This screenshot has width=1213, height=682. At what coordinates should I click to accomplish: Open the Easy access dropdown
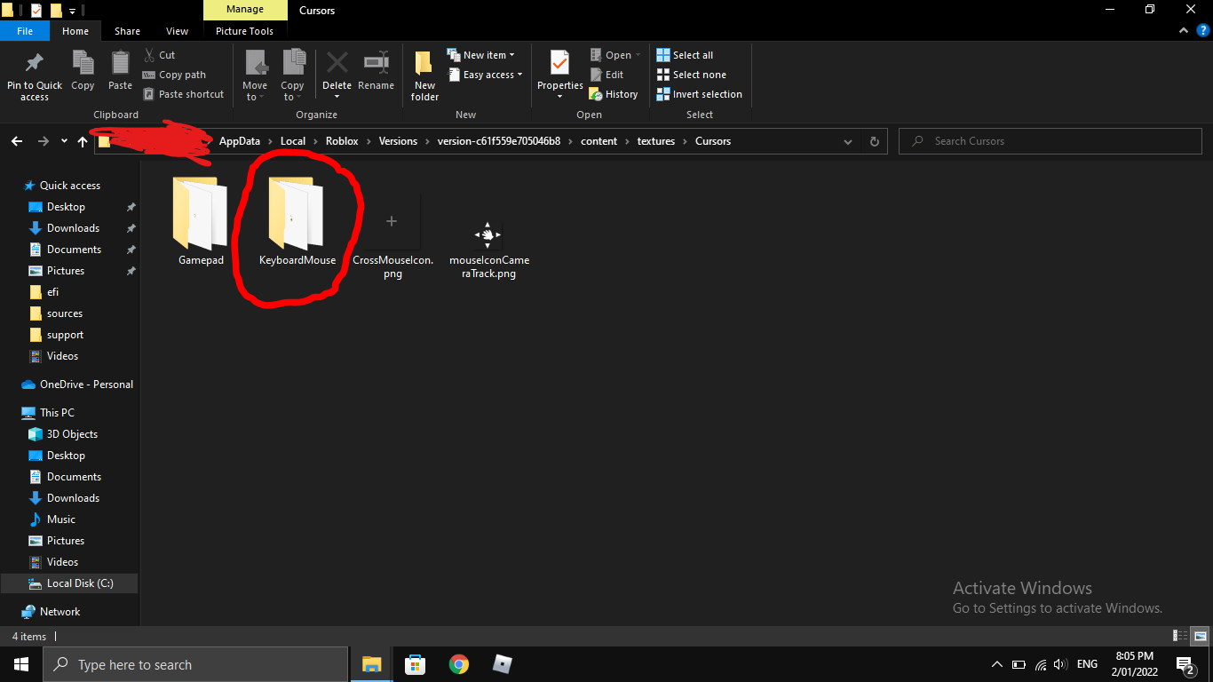(x=485, y=75)
